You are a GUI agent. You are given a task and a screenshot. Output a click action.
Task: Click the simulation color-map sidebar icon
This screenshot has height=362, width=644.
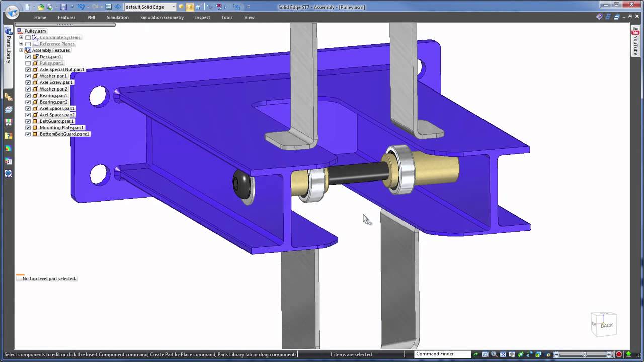pyautogui.click(x=8, y=148)
